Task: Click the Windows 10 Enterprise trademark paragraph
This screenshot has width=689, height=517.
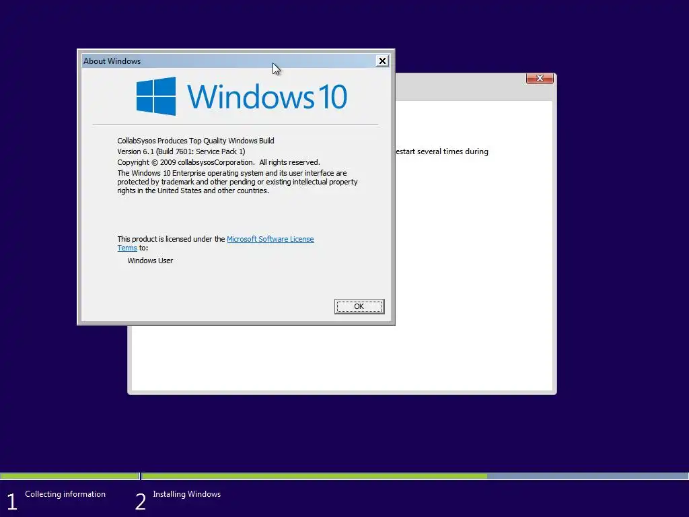Action: 238,182
